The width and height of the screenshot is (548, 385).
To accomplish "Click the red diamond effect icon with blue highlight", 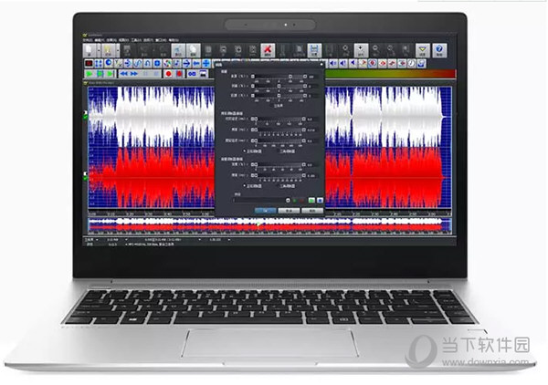I will point(373,63).
